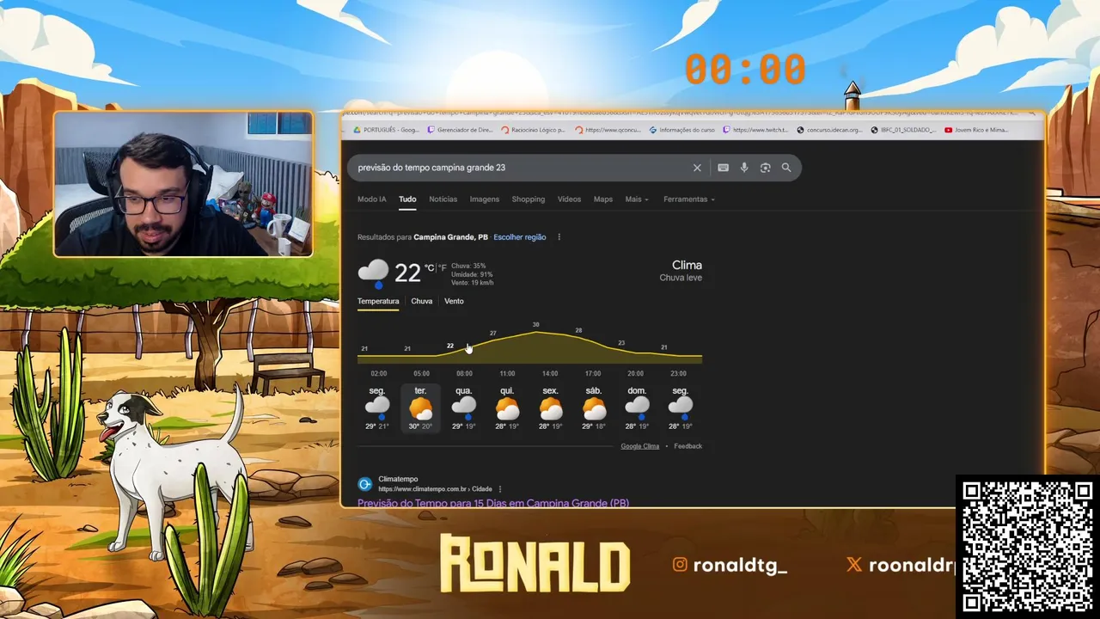Click the Escolher região link

[x=519, y=237]
